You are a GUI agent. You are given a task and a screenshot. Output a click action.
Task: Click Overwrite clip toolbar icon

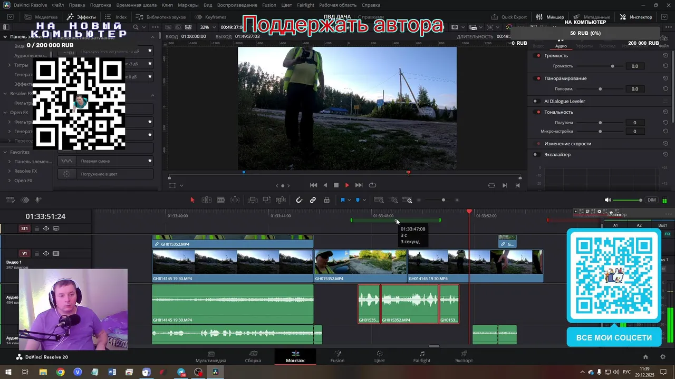[267, 200]
